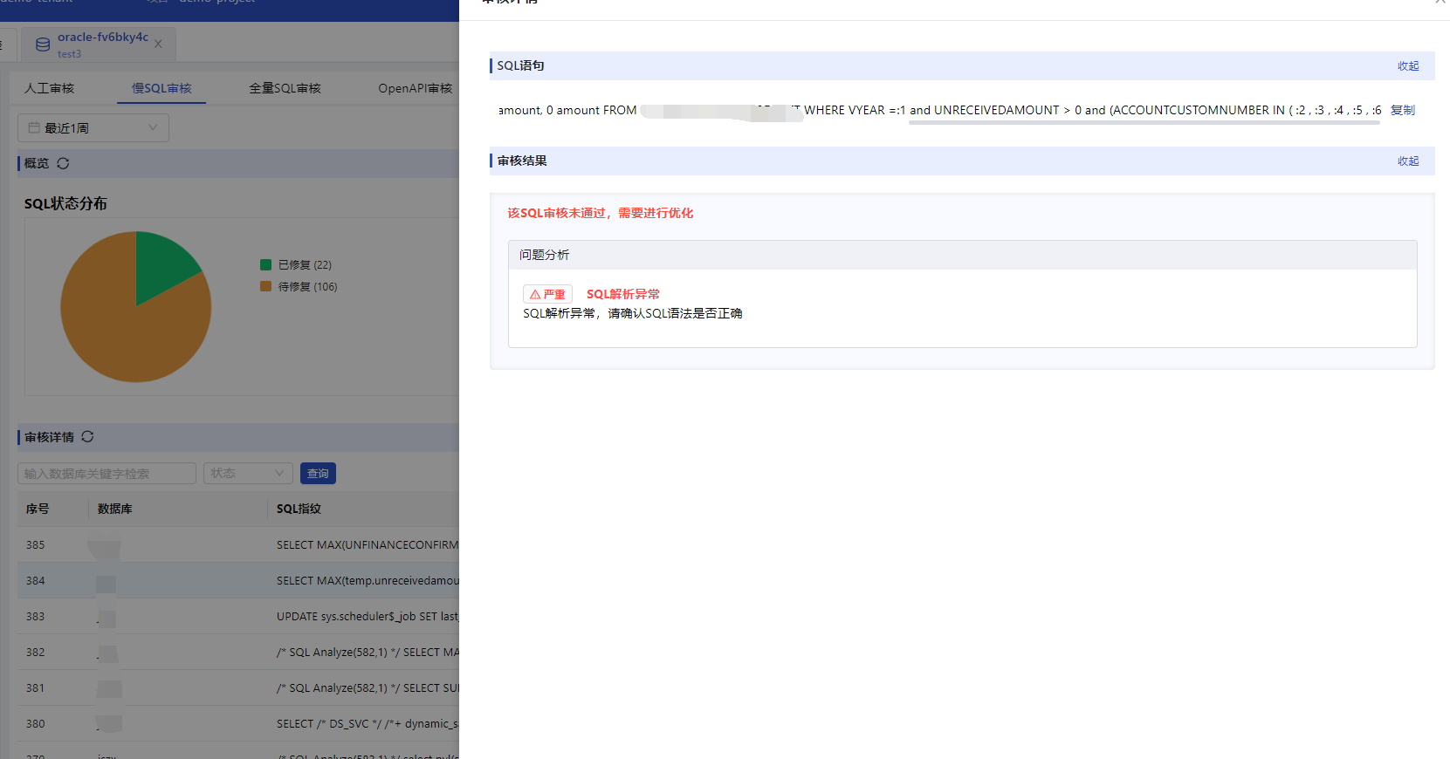Select table row number 381
The image size is (1450, 759).
238,687
